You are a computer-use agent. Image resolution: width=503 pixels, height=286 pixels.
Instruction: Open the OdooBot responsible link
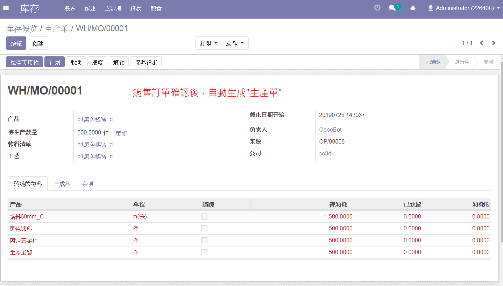[330, 130]
